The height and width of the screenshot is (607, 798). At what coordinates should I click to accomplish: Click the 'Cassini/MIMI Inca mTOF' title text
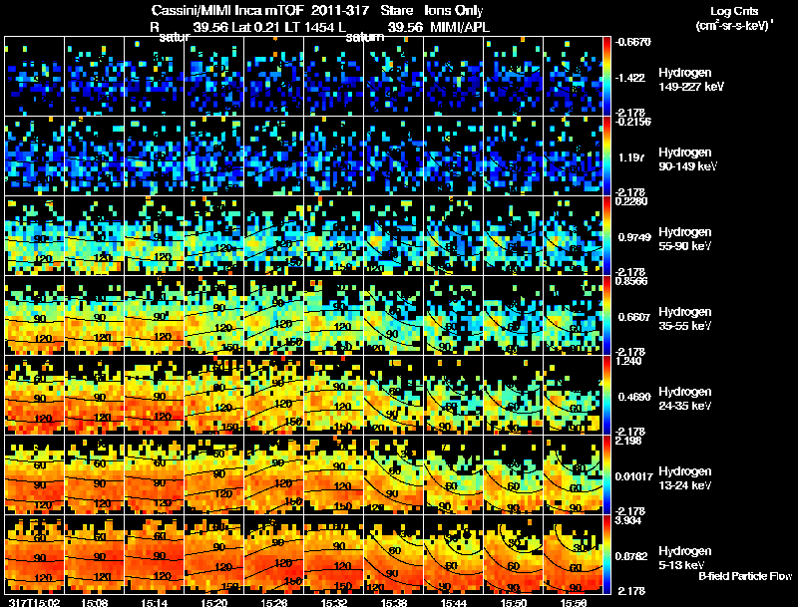pos(227,11)
